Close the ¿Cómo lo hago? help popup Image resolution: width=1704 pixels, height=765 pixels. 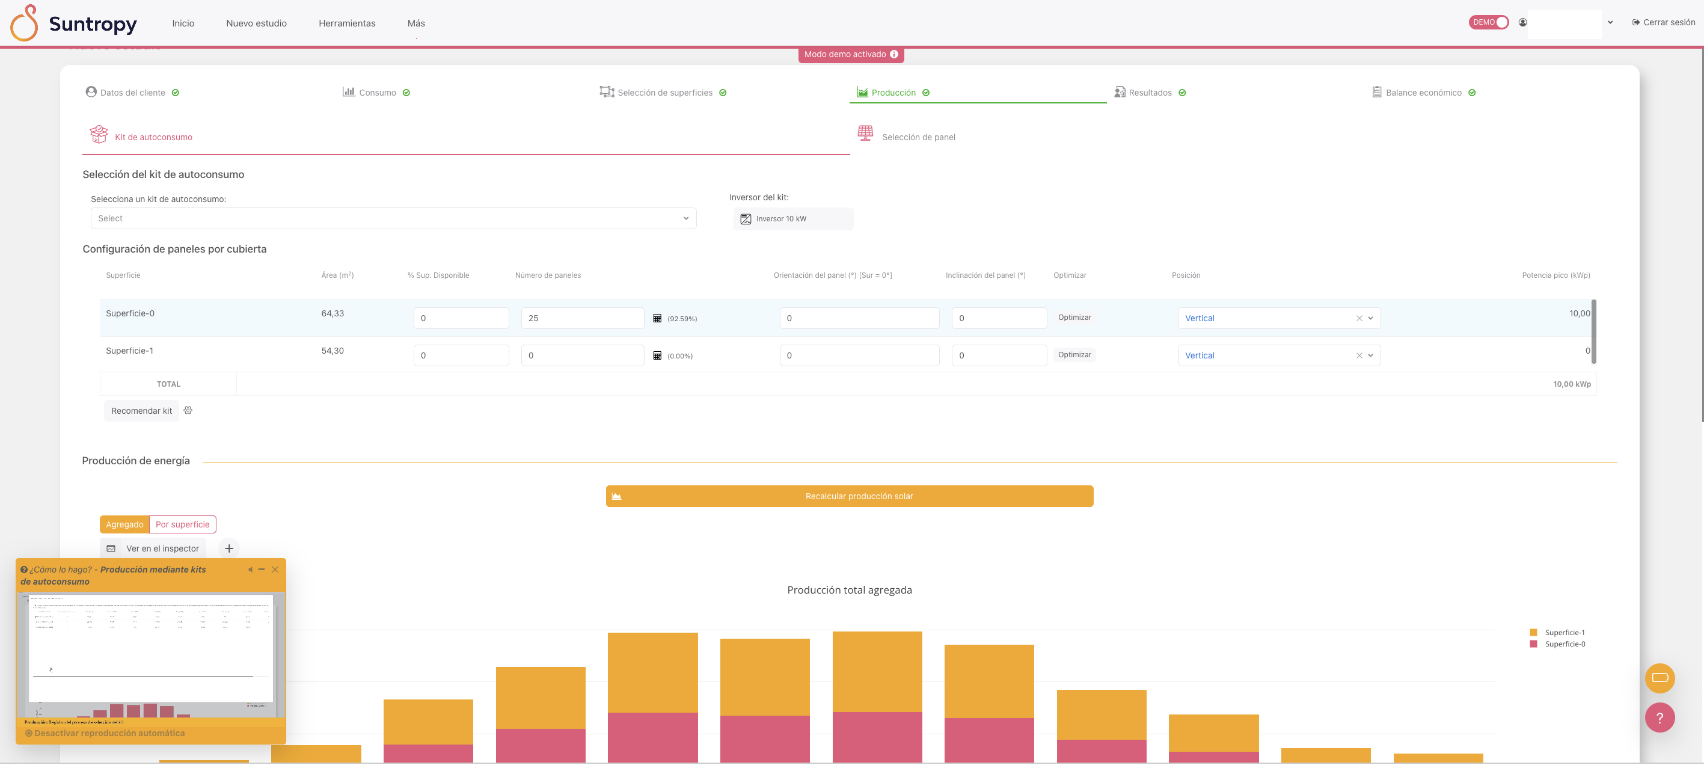point(275,570)
